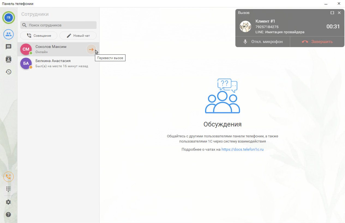Open the help question mark icon

pos(8,215)
